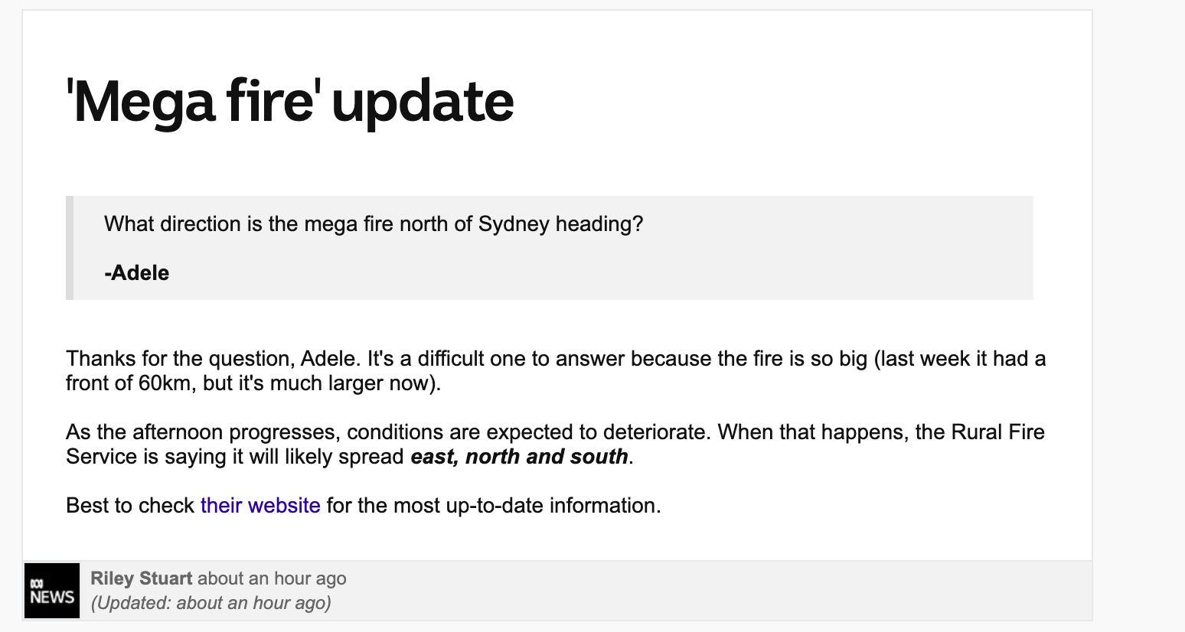
Task: Click the ''Mega fire' update' headline
Action: (290, 102)
